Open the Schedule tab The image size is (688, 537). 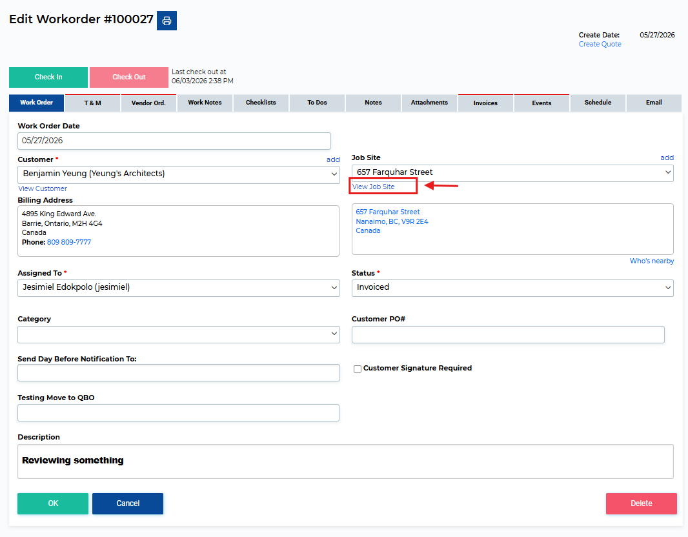(x=598, y=103)
